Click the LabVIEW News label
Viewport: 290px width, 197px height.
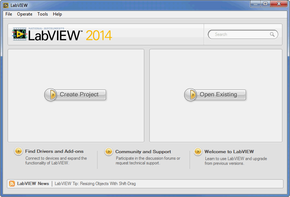pos(33,184)
